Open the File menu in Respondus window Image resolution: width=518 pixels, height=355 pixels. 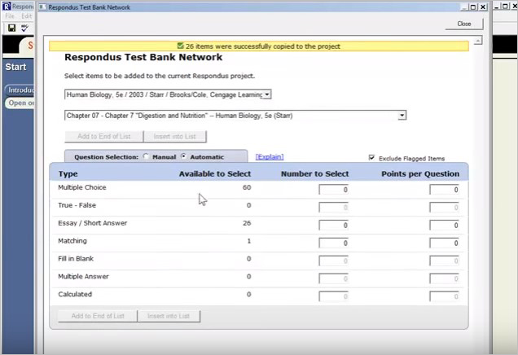pyautogui.click(x=10, y=16)
